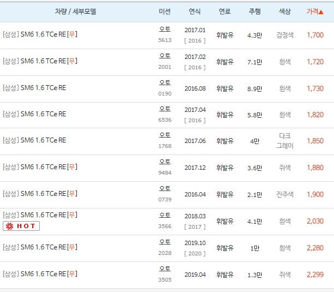Click the 색상 column header
This screenshot has height=292, width=334.
(285, 11)
